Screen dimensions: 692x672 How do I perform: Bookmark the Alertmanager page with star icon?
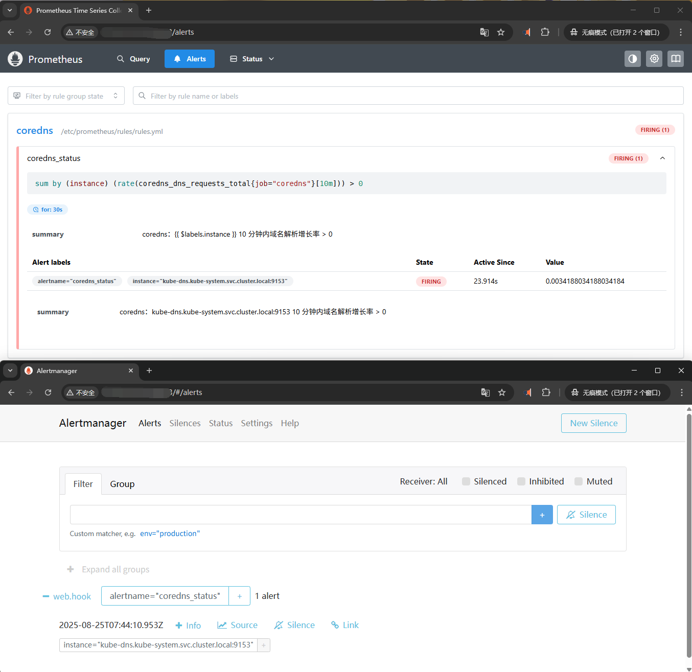tap(502, 392)
